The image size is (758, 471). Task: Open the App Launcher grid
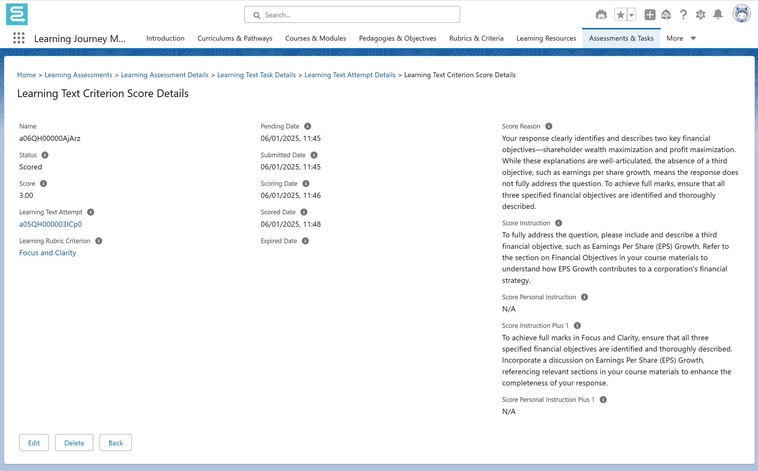click(x=19, y=38)
